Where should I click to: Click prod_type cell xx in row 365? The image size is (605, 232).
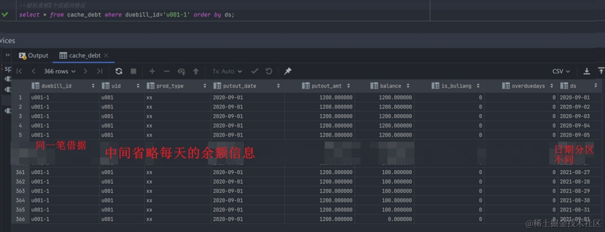point(178,210)
